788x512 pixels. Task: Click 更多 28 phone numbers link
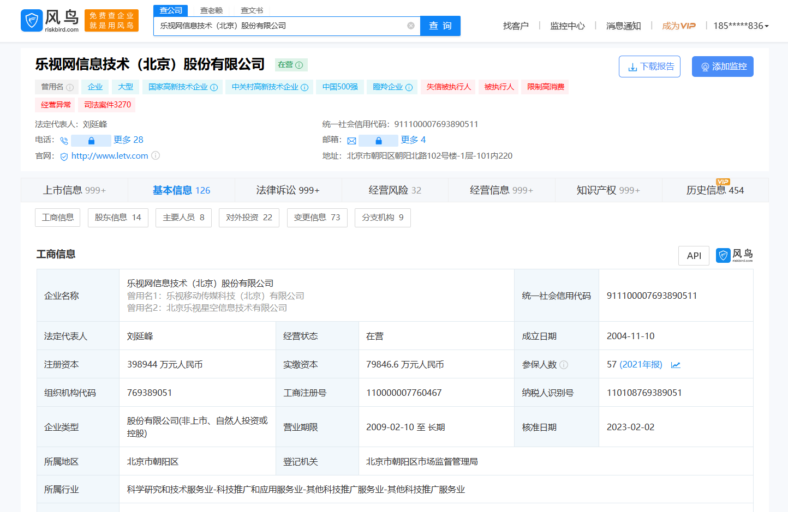[x=128, y=140]
